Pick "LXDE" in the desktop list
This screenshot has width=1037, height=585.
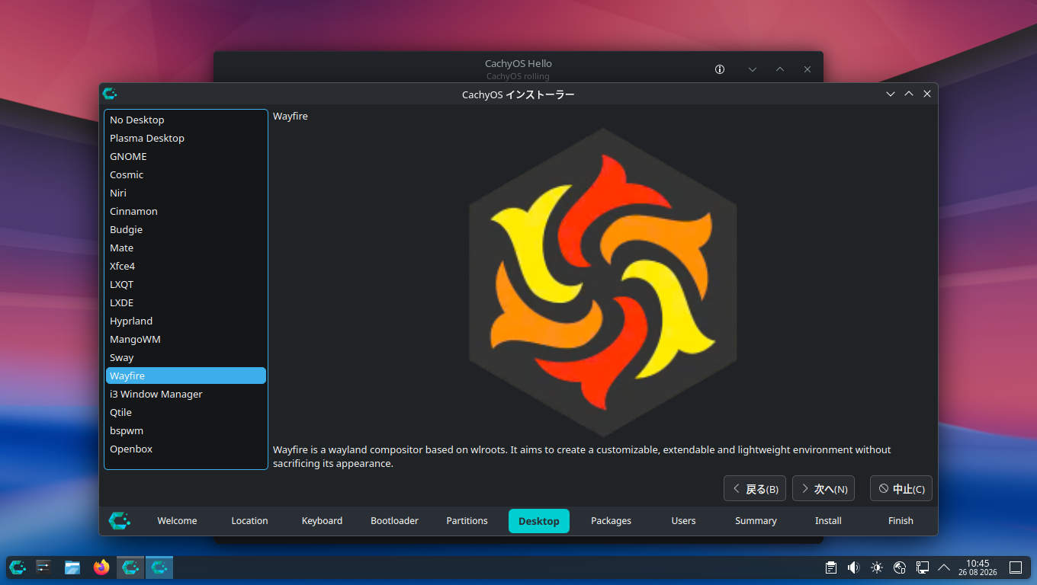click(186, 302)
